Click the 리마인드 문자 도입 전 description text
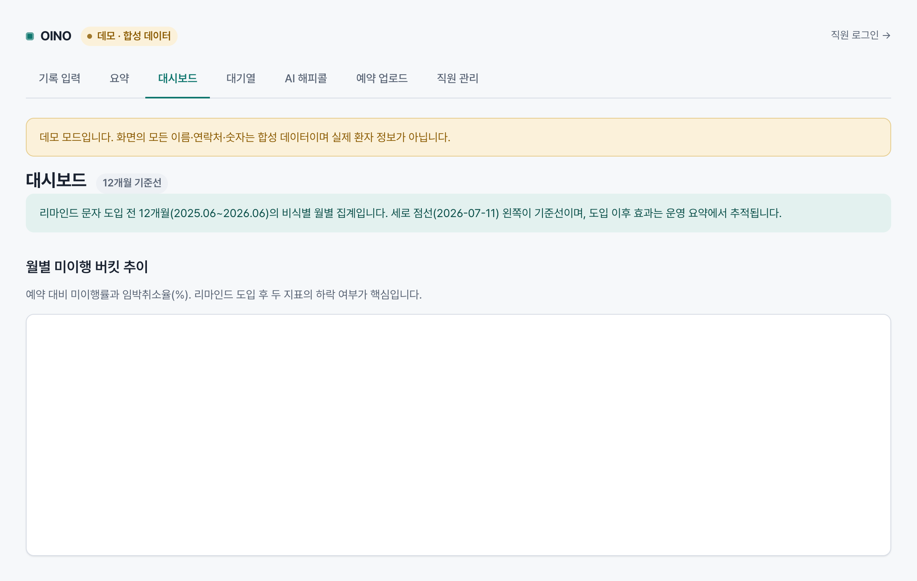 (x=410, y=213)
